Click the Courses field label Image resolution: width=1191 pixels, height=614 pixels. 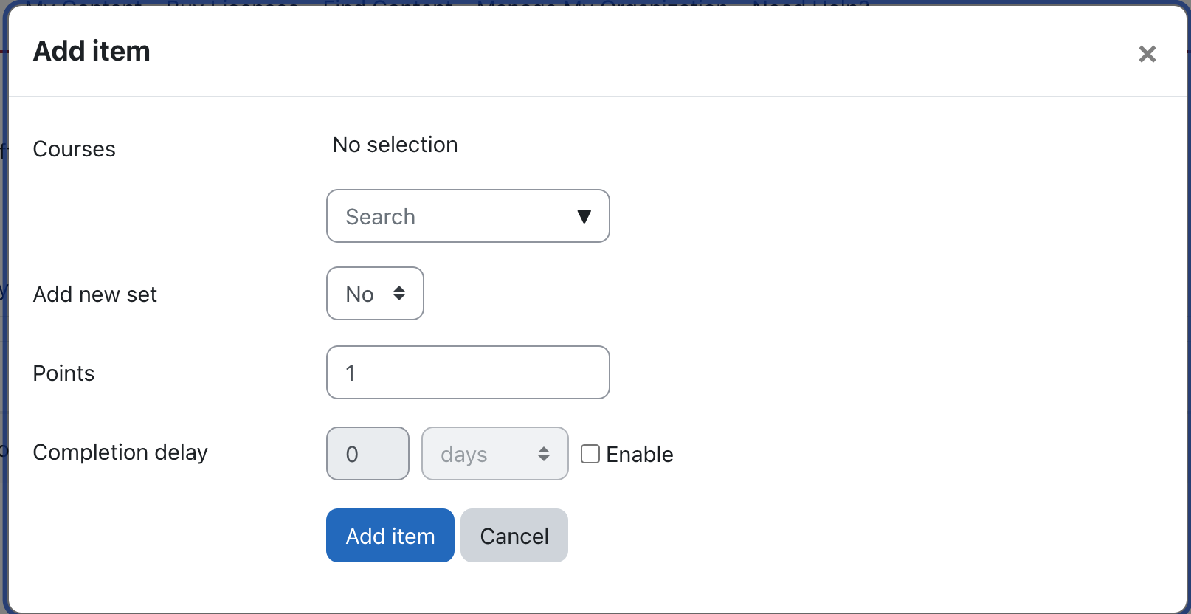(x=74, y=149)
